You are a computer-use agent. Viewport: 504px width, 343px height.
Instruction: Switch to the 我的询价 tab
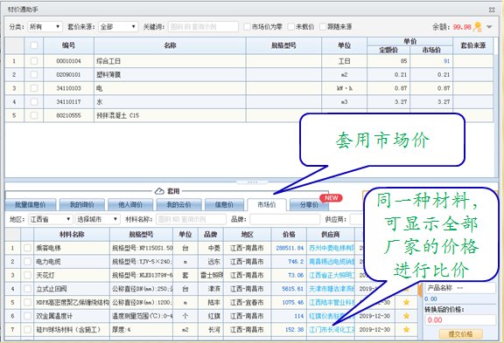click(x=82, y=204)
